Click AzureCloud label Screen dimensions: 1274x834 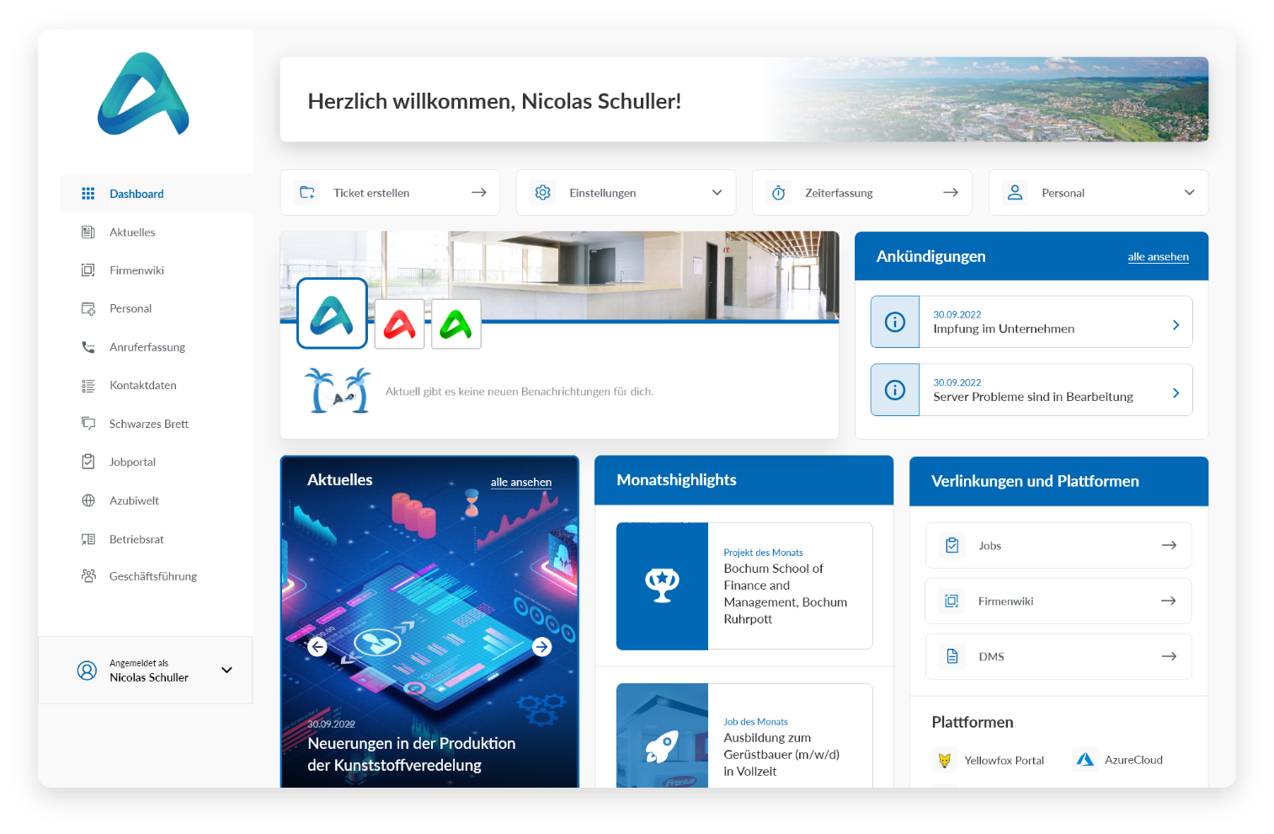click(1133, 760)
